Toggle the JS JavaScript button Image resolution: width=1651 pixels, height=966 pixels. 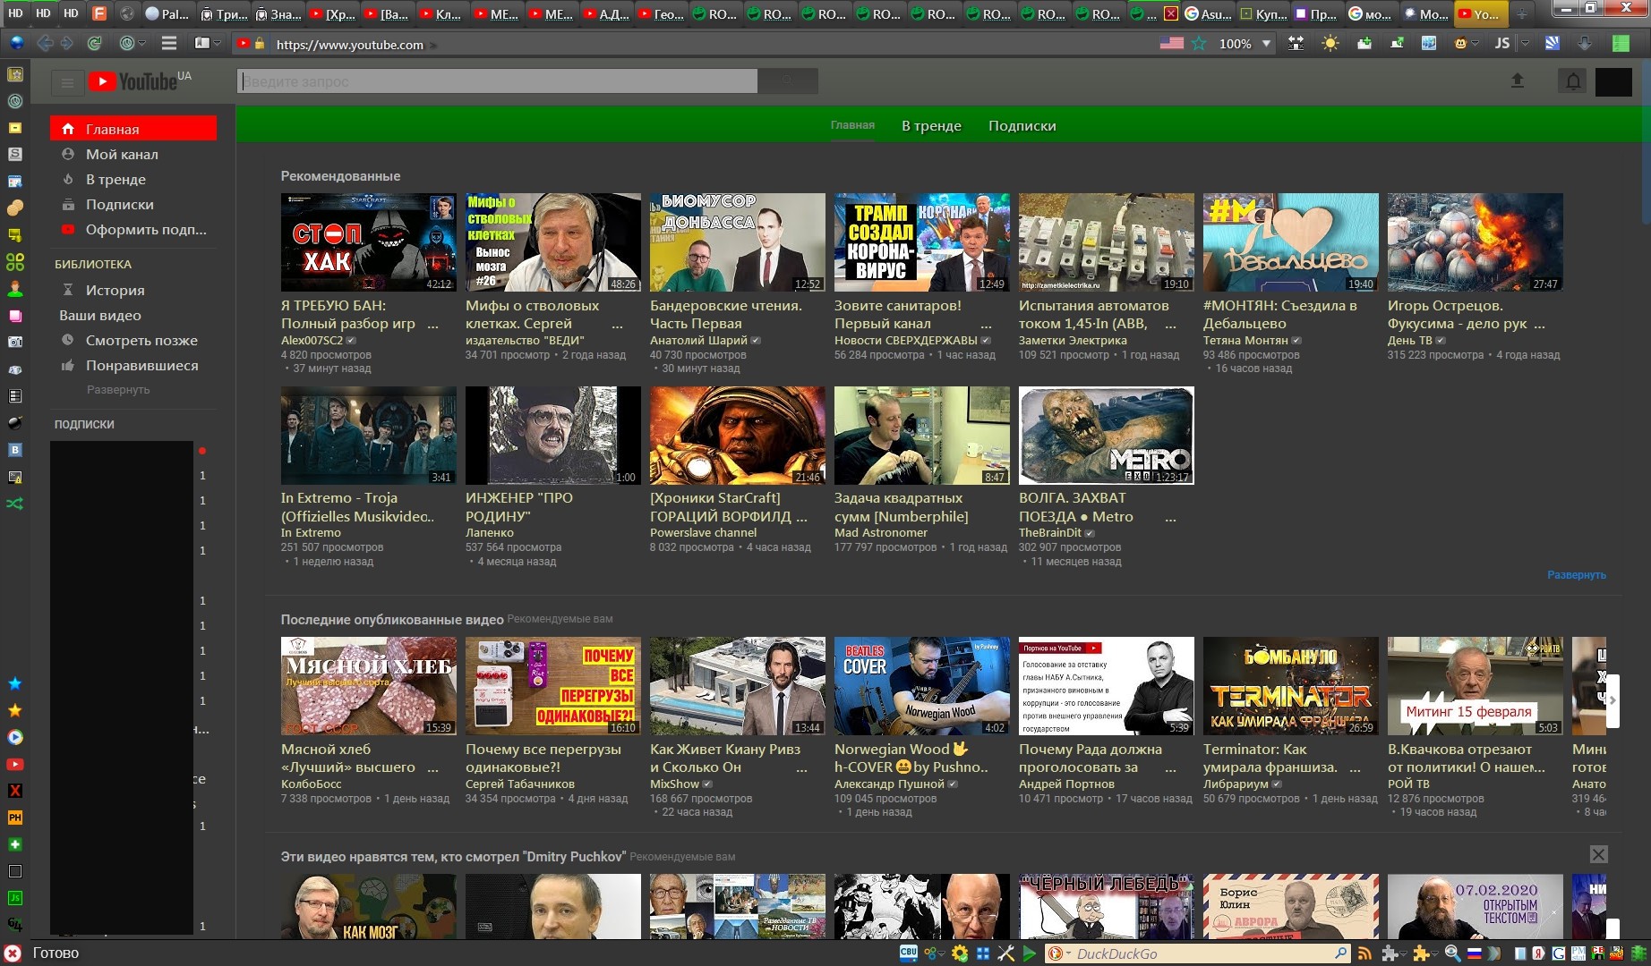(1502, 43)
